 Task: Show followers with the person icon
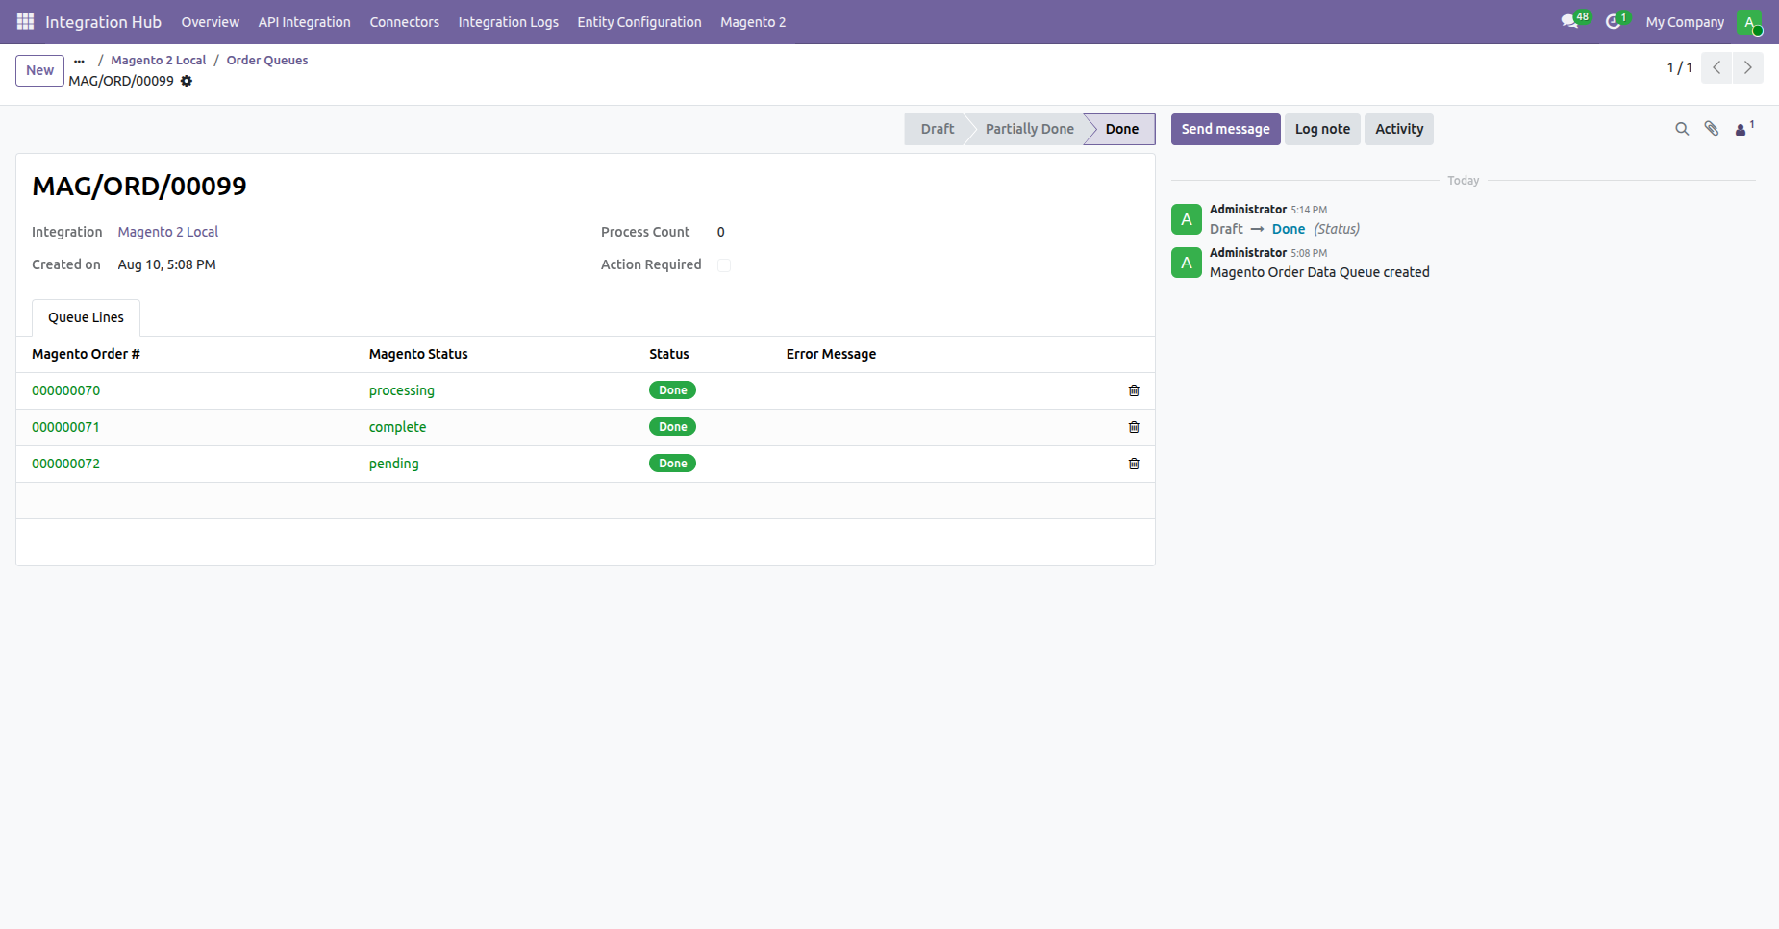[1743, 128]
